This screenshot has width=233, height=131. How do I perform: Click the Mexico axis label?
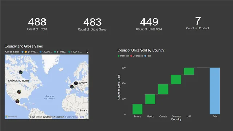(x=150, y=116)
